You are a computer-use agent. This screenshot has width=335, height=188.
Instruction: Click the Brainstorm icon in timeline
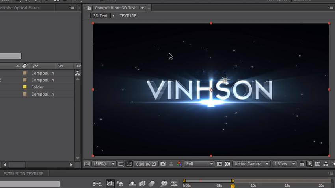(164, 184)
